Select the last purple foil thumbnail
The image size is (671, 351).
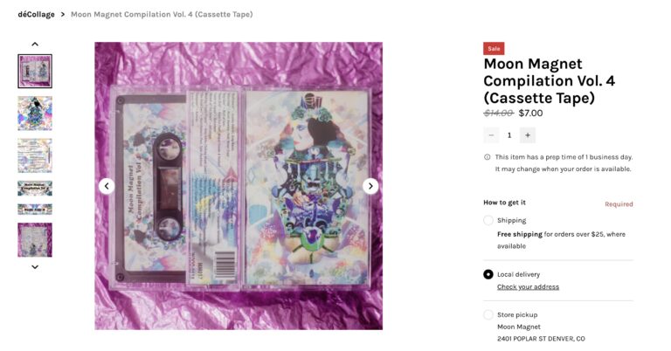[x=35, y=240]
